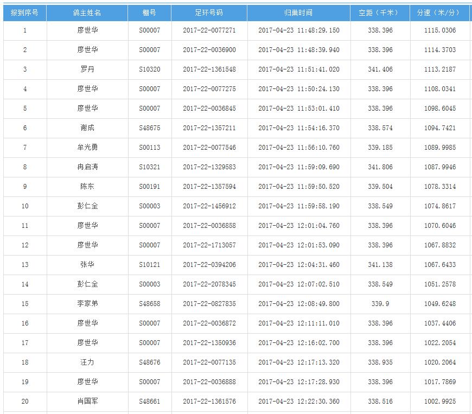Select arrival time 12:04:31.460
The width and height of the screenshot is (472, 414).
point(298,265)
